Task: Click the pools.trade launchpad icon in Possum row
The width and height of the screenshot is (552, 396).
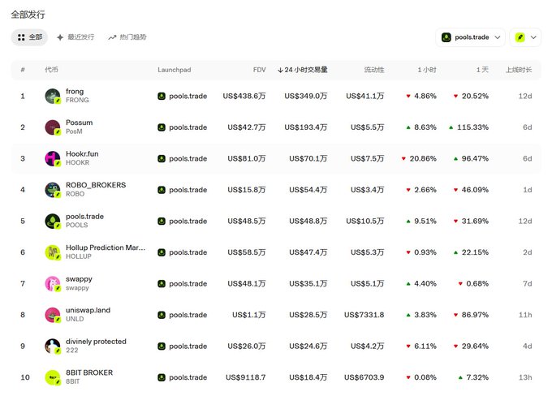Action: pyautogui.click(x=162, y=127)
